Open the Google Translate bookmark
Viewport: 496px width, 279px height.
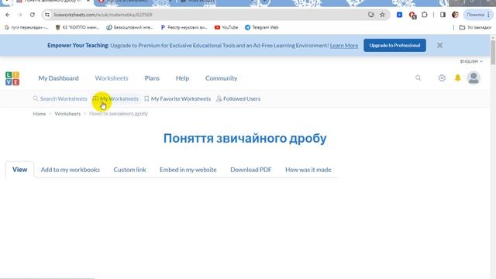[26, 28]
